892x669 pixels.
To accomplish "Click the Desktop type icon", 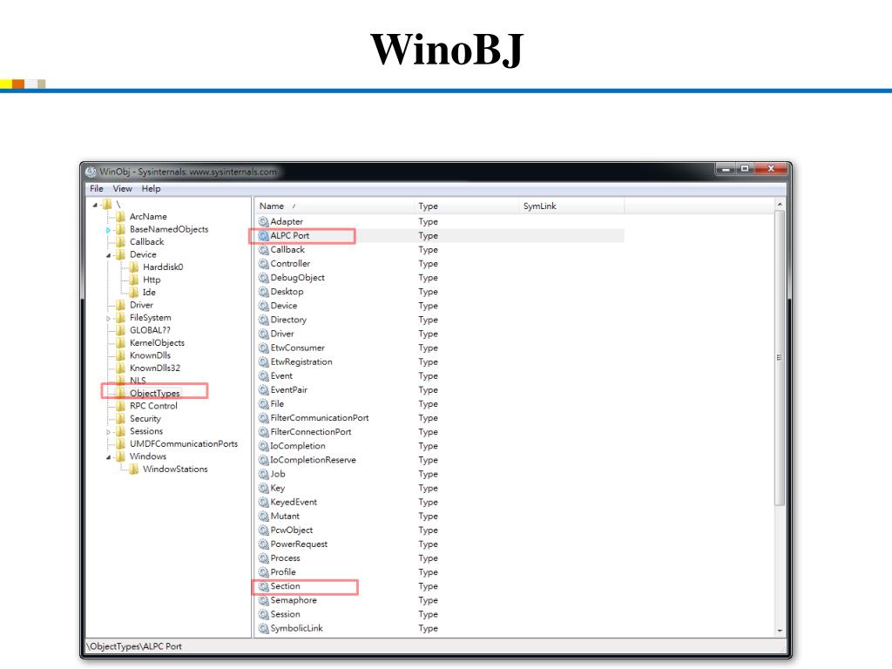I will (x=263, y=292).
